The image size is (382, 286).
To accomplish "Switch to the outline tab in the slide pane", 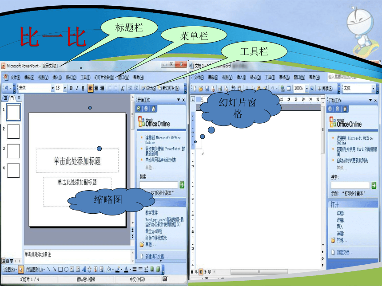I will [x=6, y=98].
